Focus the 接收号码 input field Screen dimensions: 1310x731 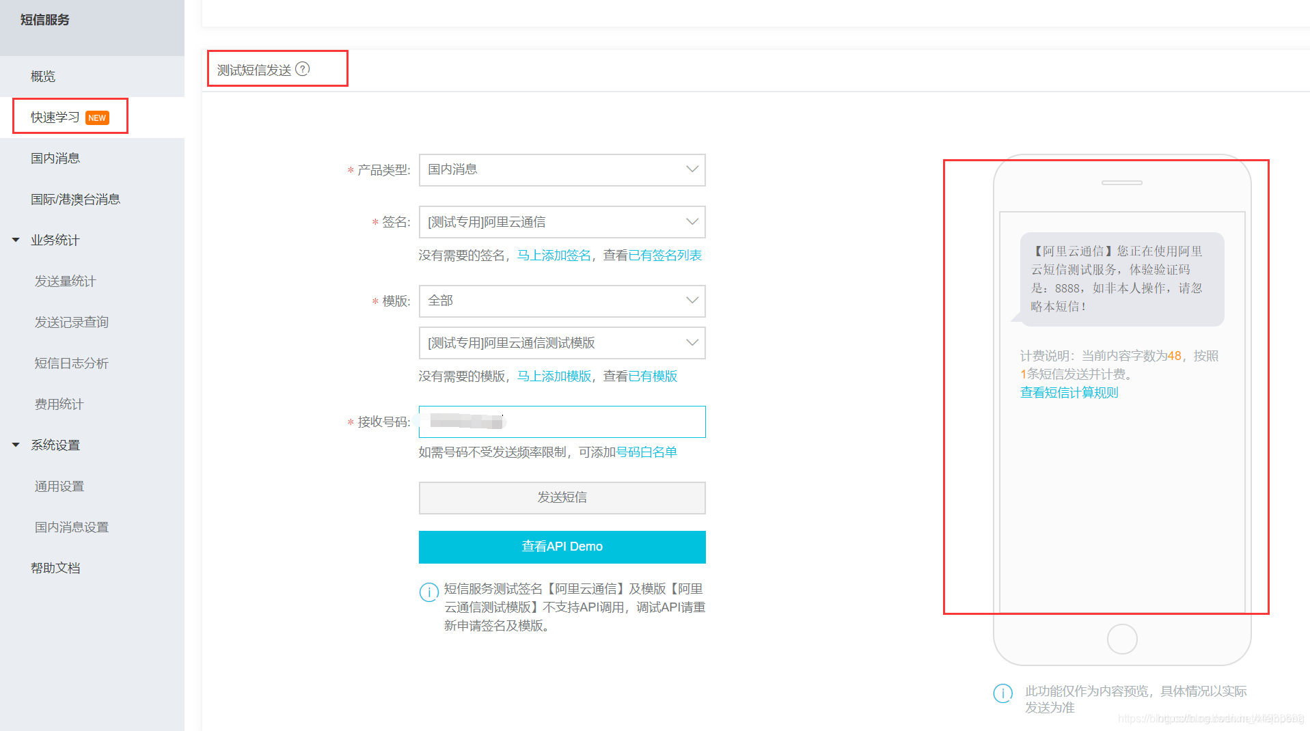562,422
